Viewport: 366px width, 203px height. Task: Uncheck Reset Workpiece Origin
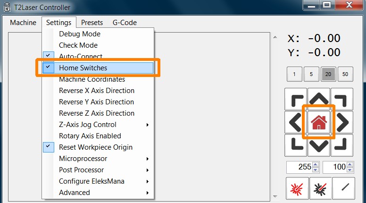98,147
